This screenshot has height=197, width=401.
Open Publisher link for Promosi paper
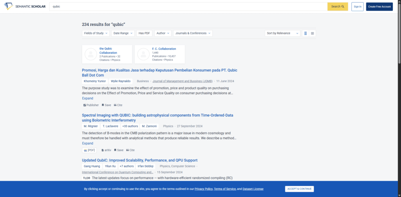[91, 105]
